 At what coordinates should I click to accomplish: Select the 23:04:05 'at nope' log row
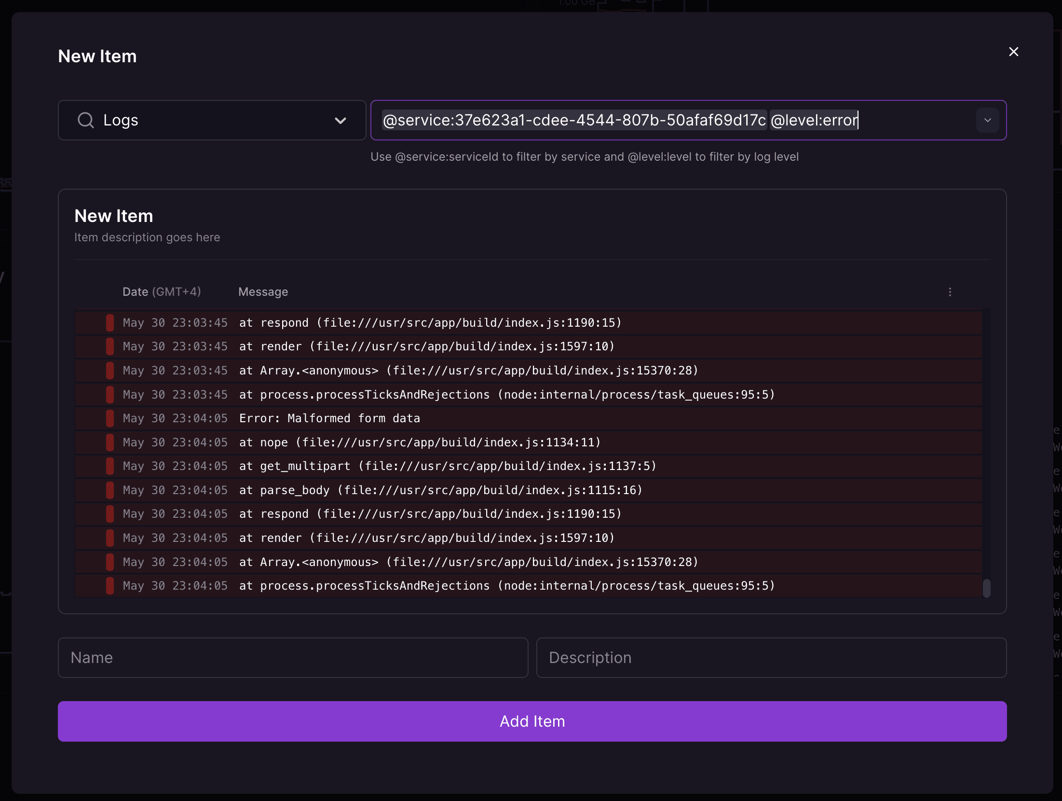tap(528, 442)
